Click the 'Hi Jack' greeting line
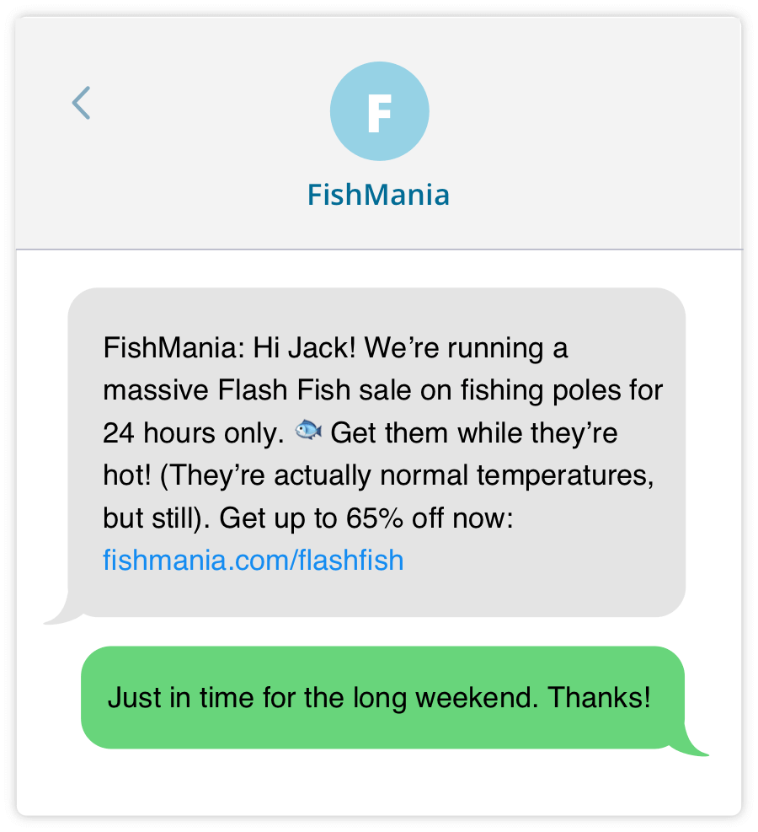The width and height of the screenshot is (758, 832). 295,348
